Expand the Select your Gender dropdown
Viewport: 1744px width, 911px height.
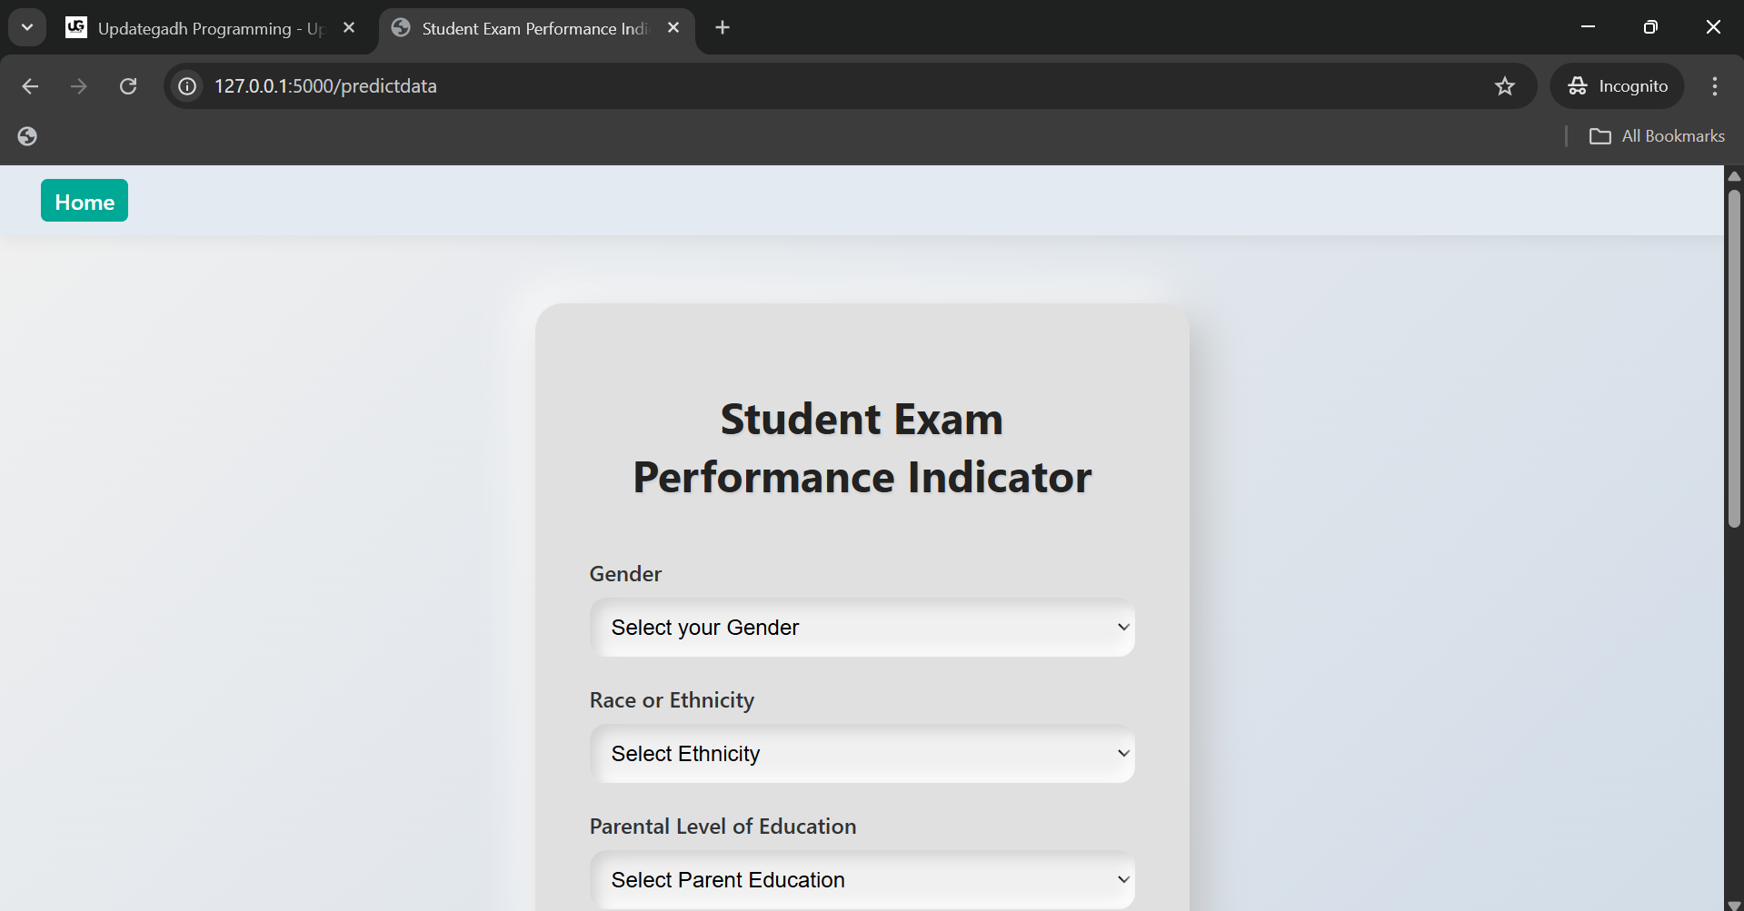(862, 628)
